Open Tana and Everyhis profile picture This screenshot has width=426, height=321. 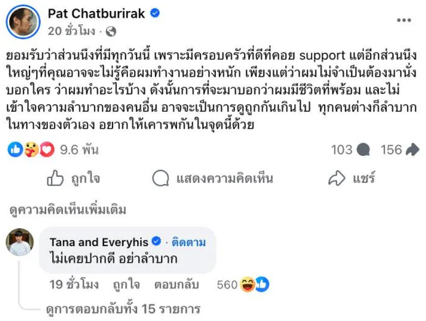point(20,241)
